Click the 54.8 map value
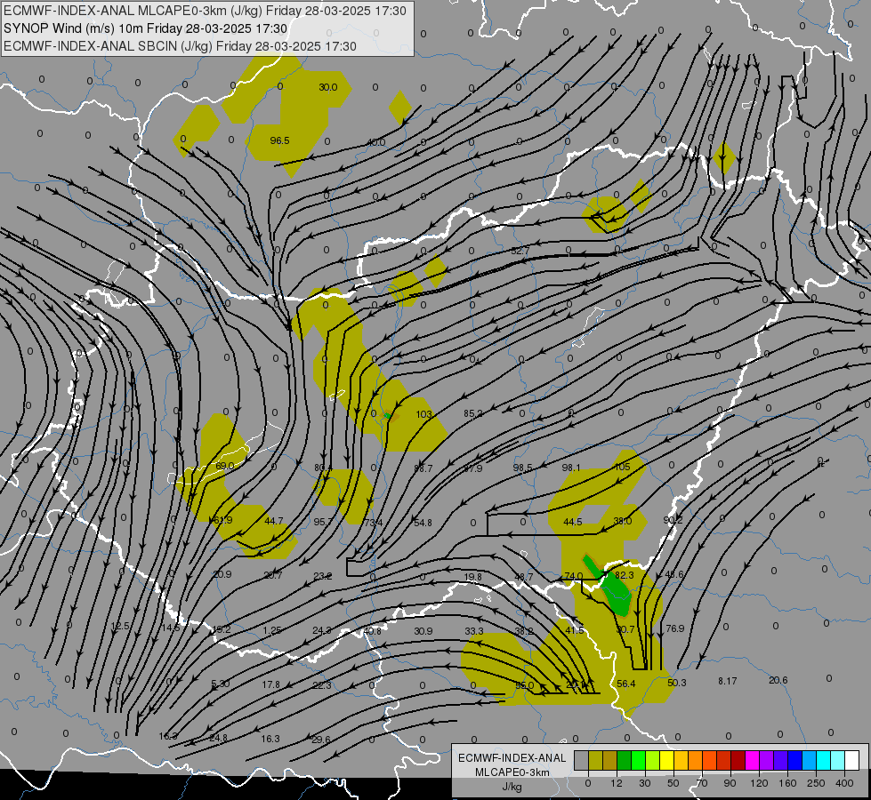 tap(423, 523)
